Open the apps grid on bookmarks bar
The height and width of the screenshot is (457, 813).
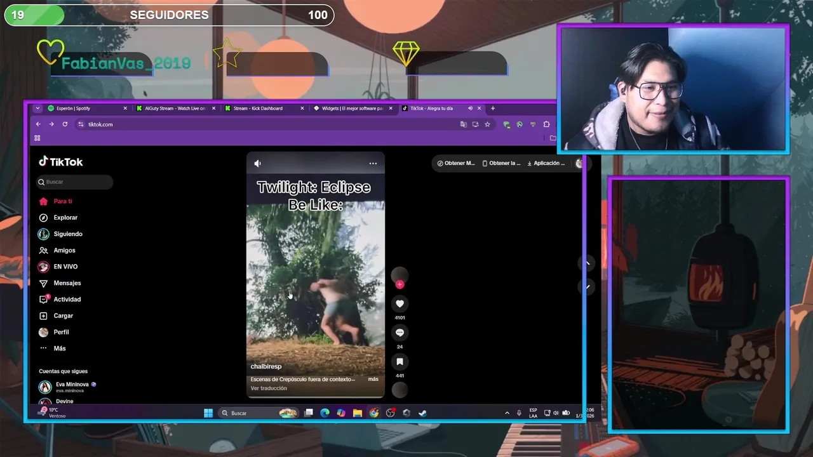point(37,138)
